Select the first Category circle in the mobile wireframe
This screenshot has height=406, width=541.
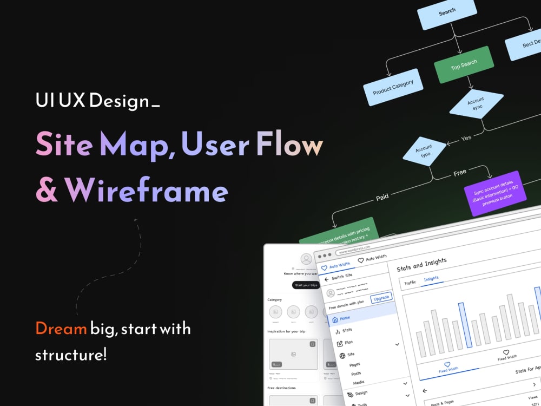275,312
